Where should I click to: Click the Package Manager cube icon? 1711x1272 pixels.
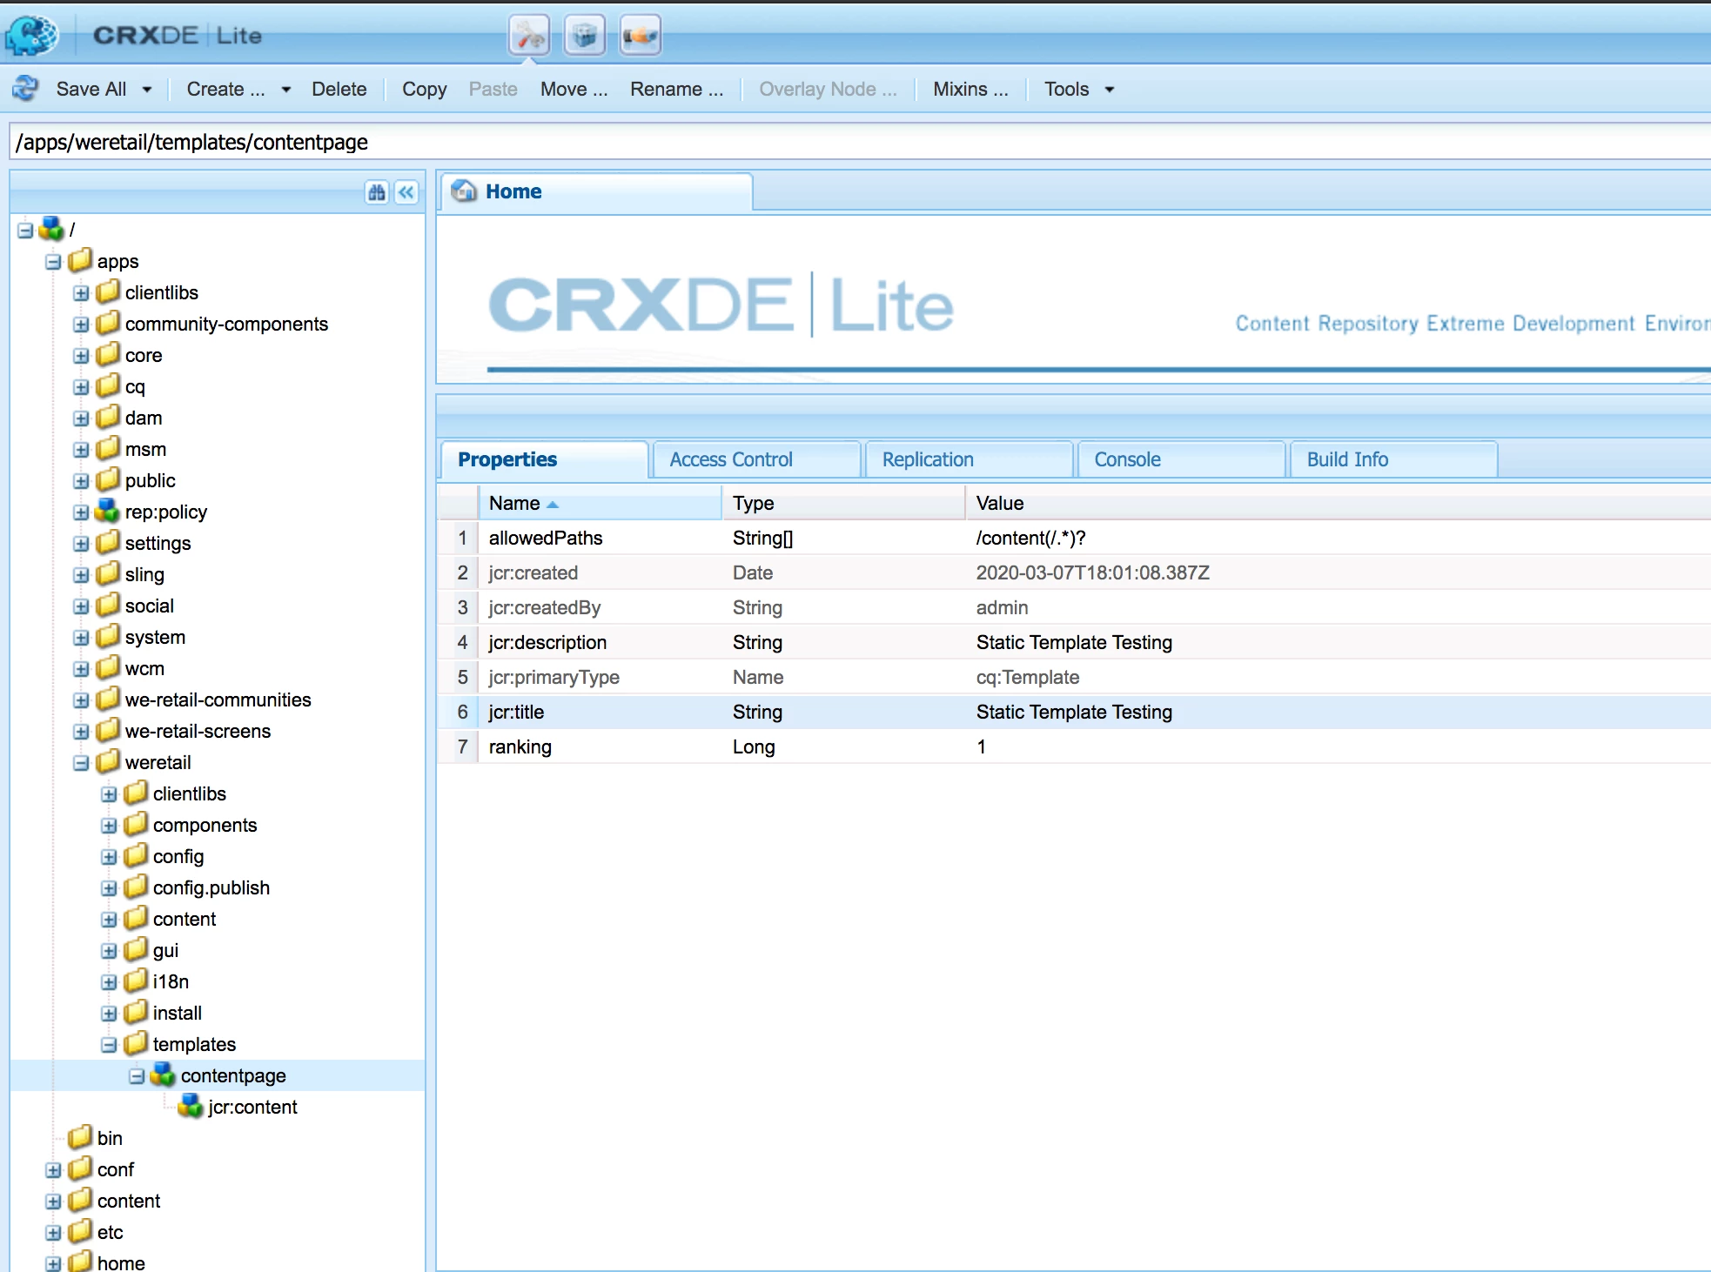[585, 36]
